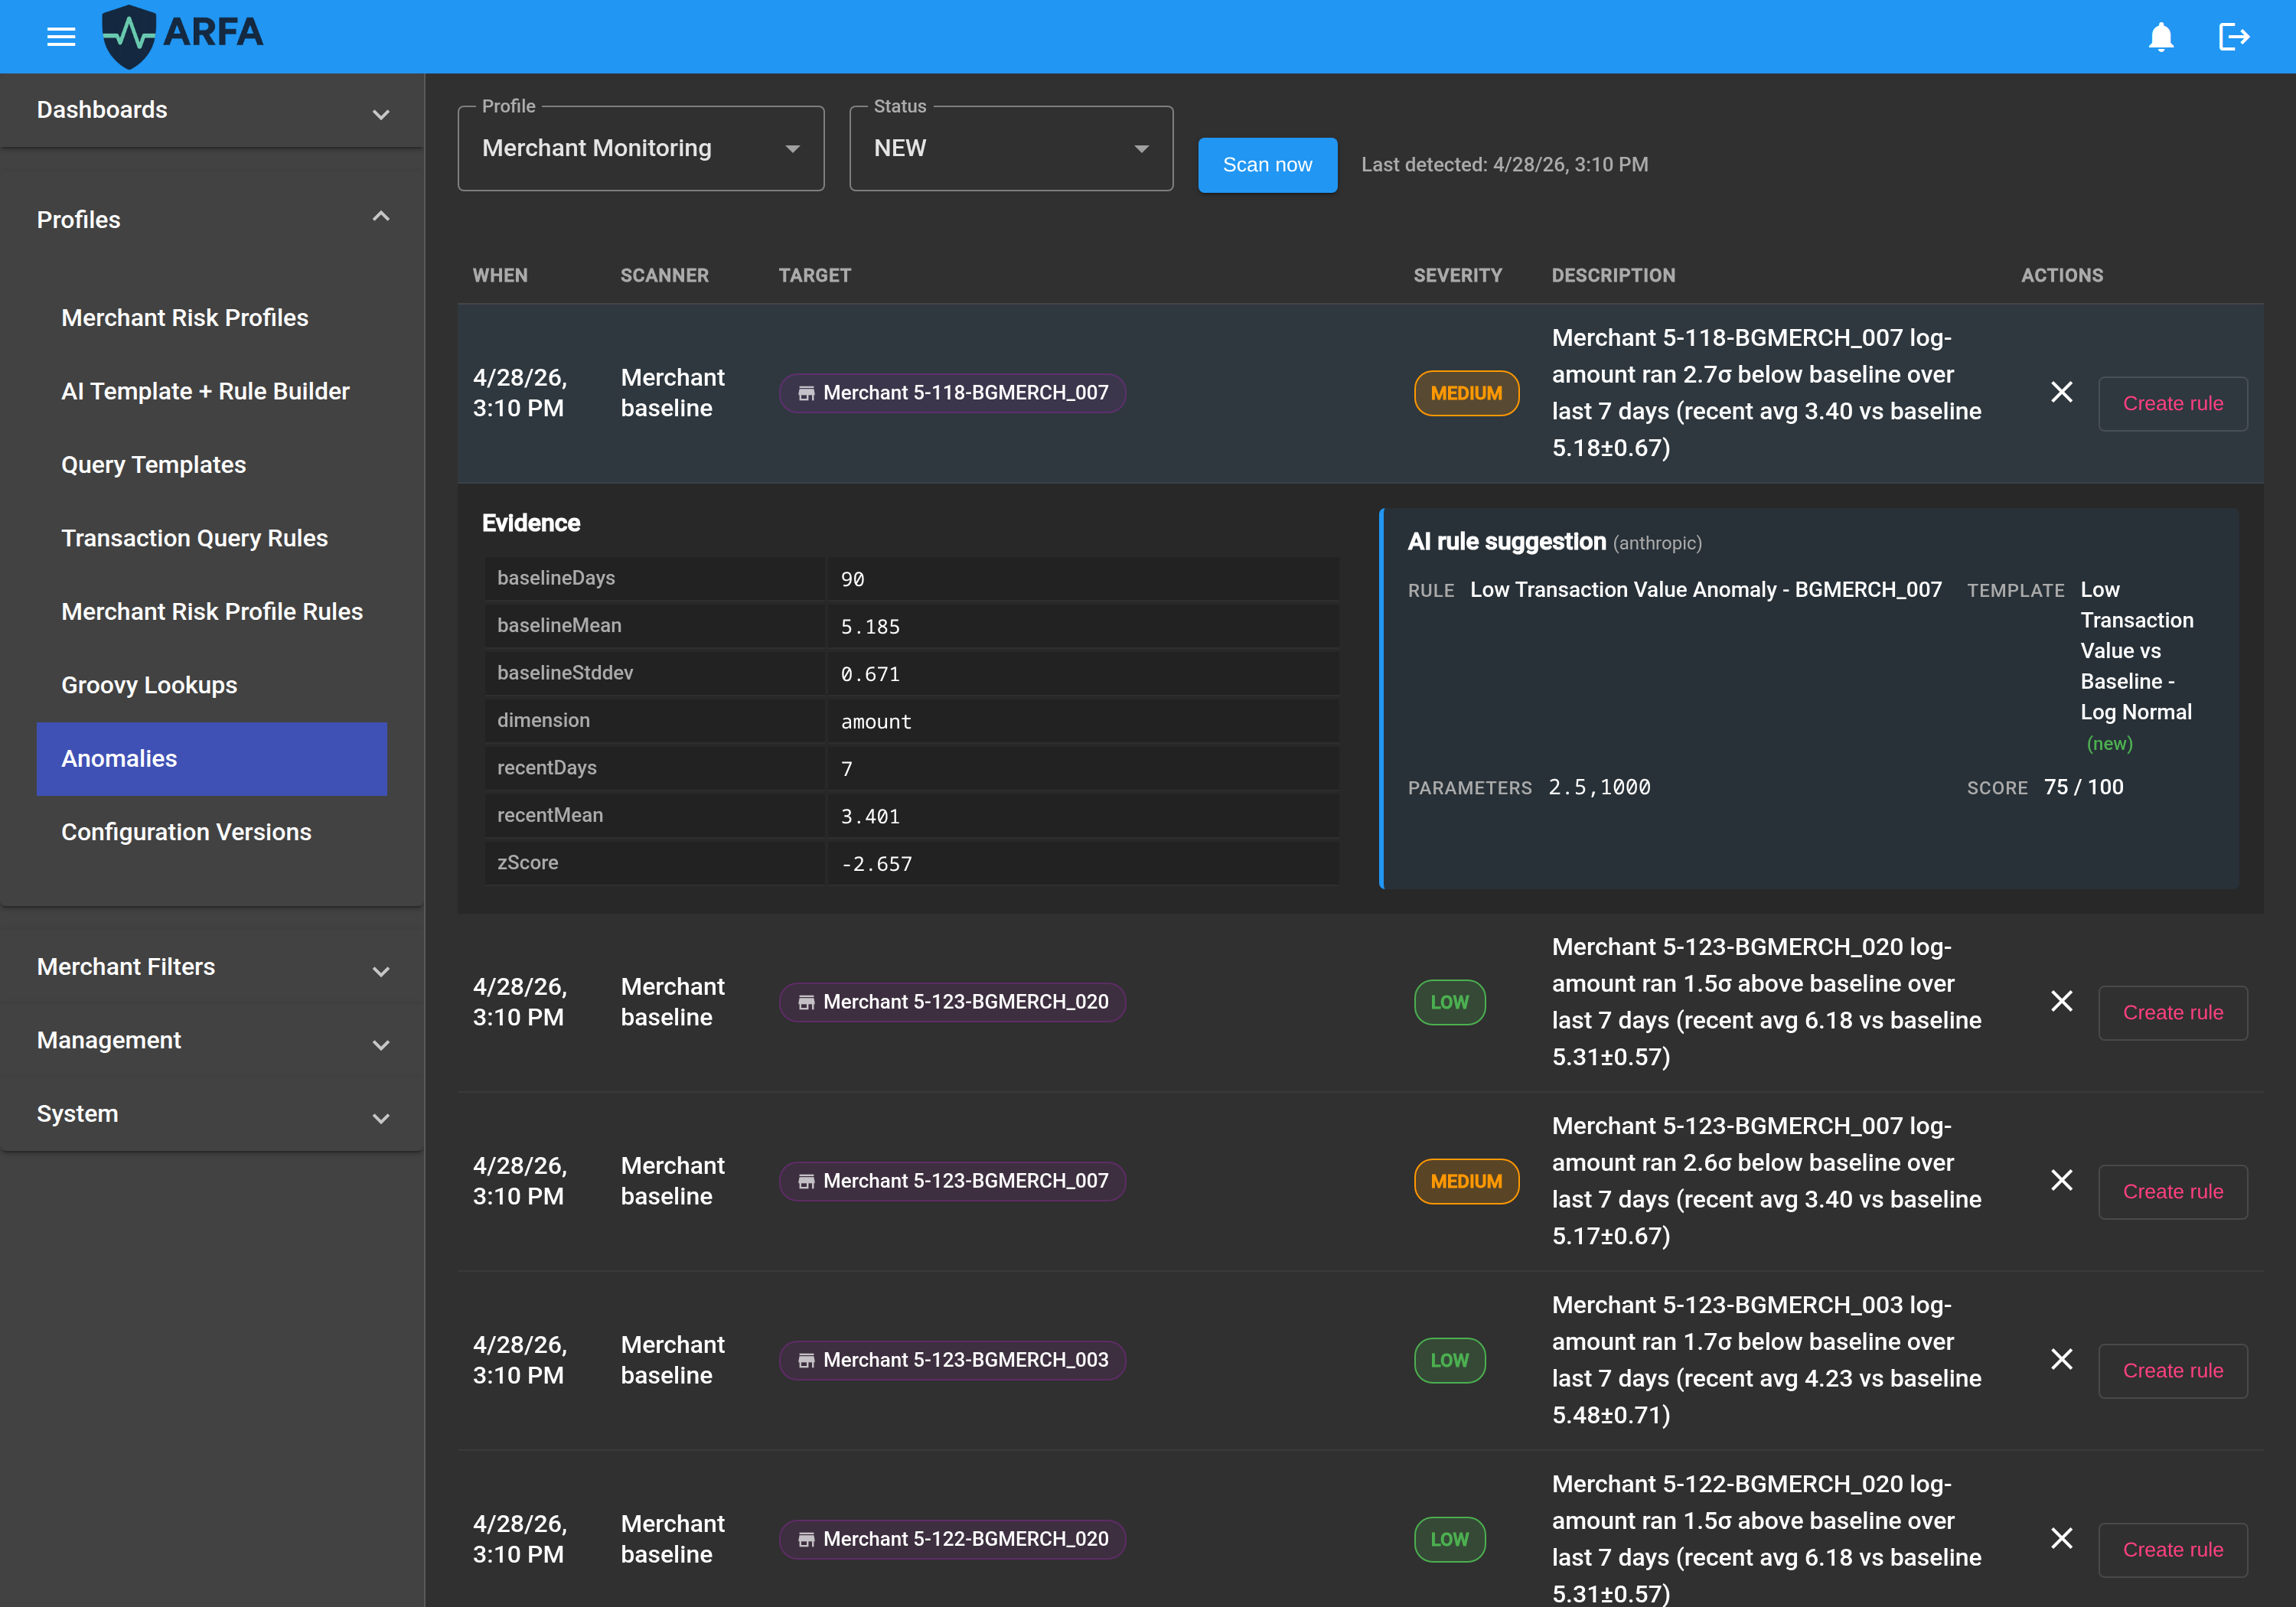The image size is (2296, 1607).
Task: Open Merchant Risk Profiles page
Action: (x=212, y=318)
